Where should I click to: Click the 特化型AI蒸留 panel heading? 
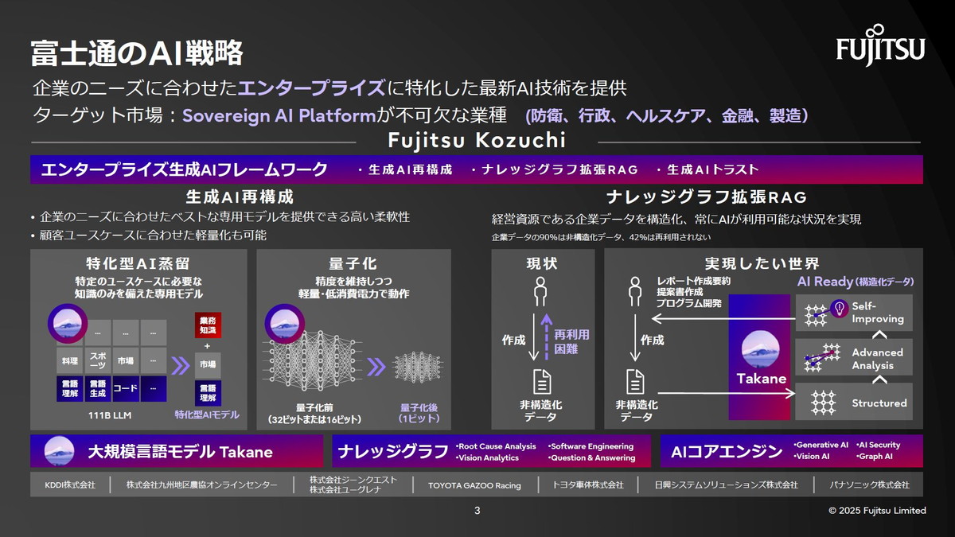[x=138, y=263]
